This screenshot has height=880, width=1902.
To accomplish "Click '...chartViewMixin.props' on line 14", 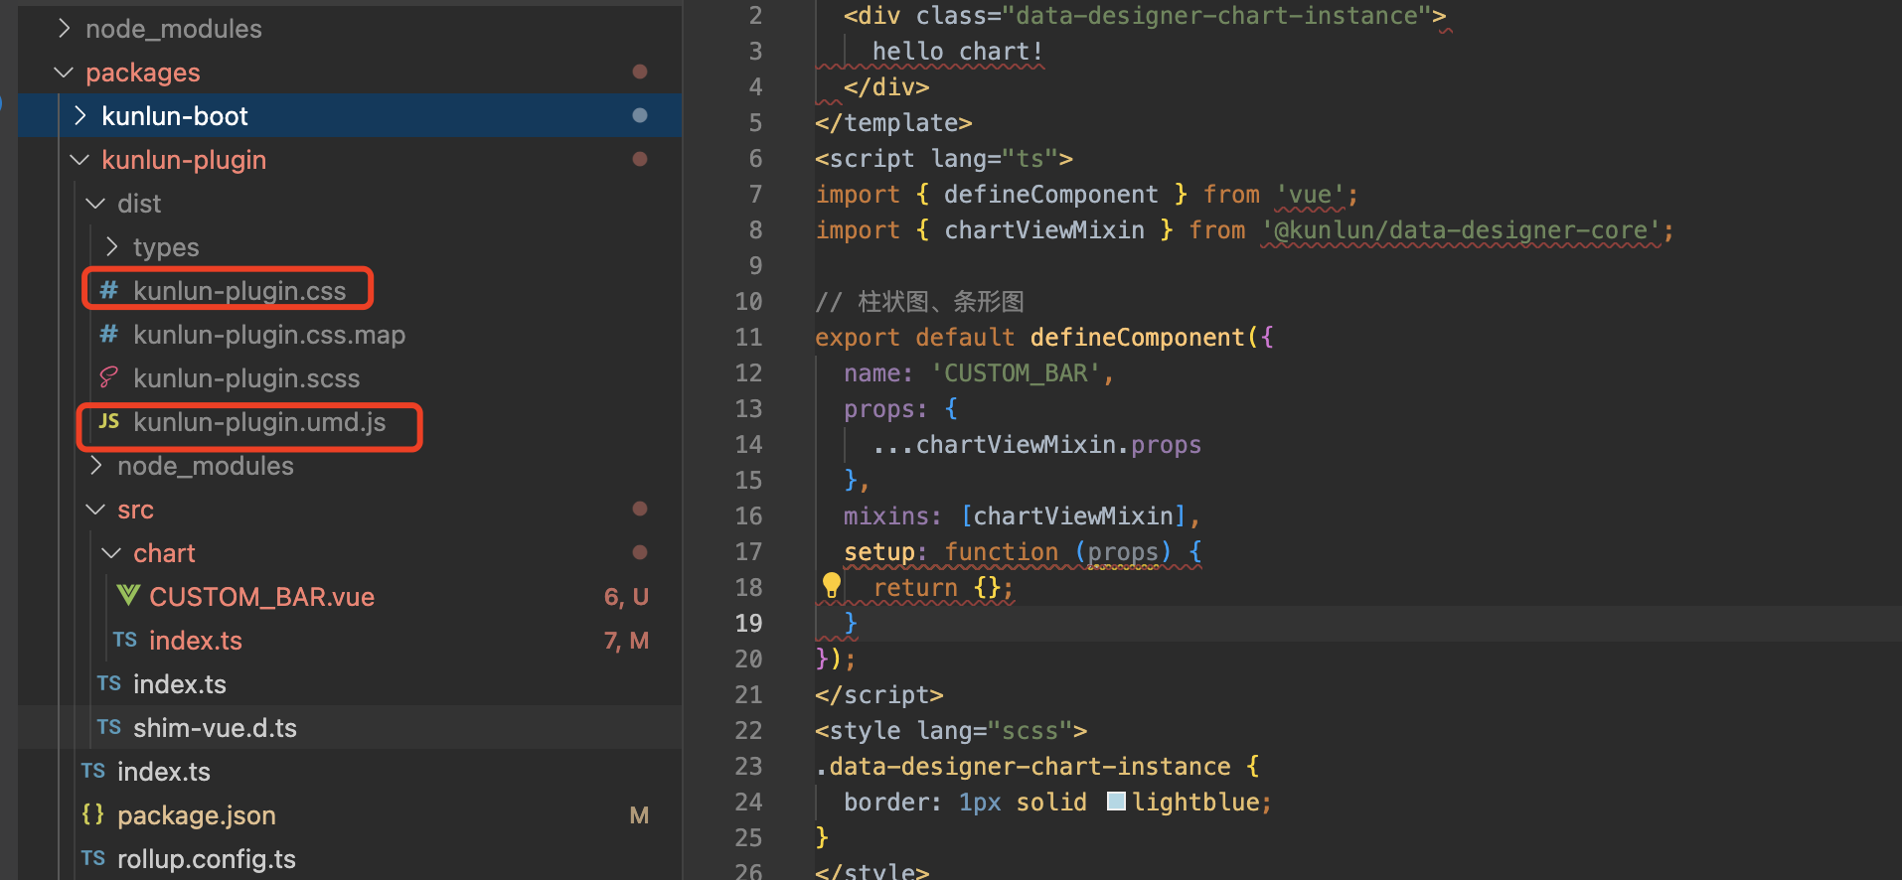I will (1036, 445).
